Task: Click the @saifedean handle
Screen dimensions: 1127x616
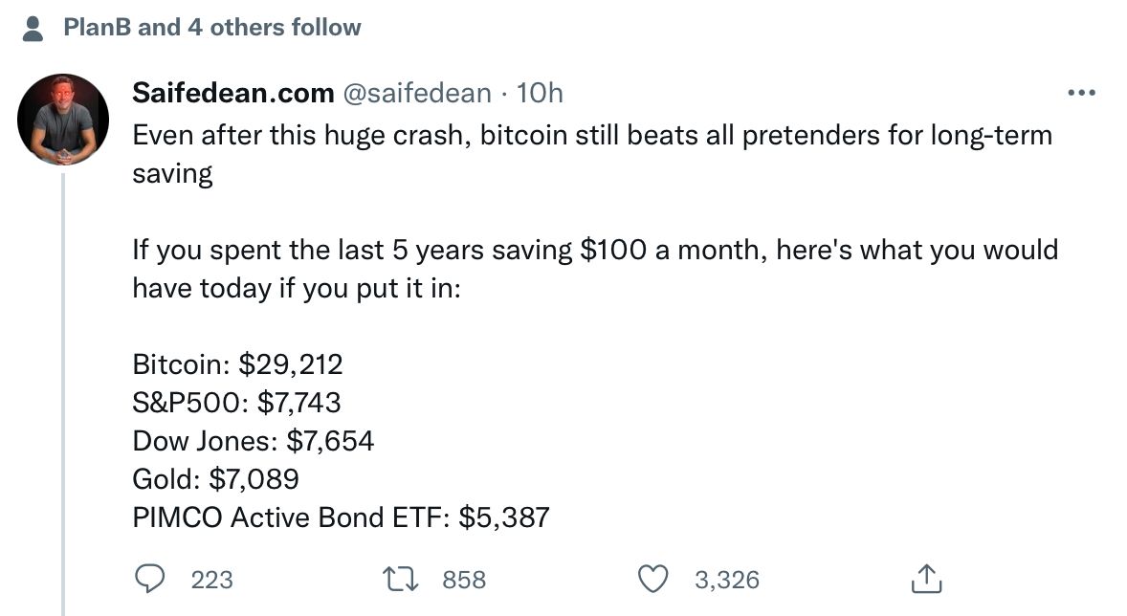Action: [417, 93]
